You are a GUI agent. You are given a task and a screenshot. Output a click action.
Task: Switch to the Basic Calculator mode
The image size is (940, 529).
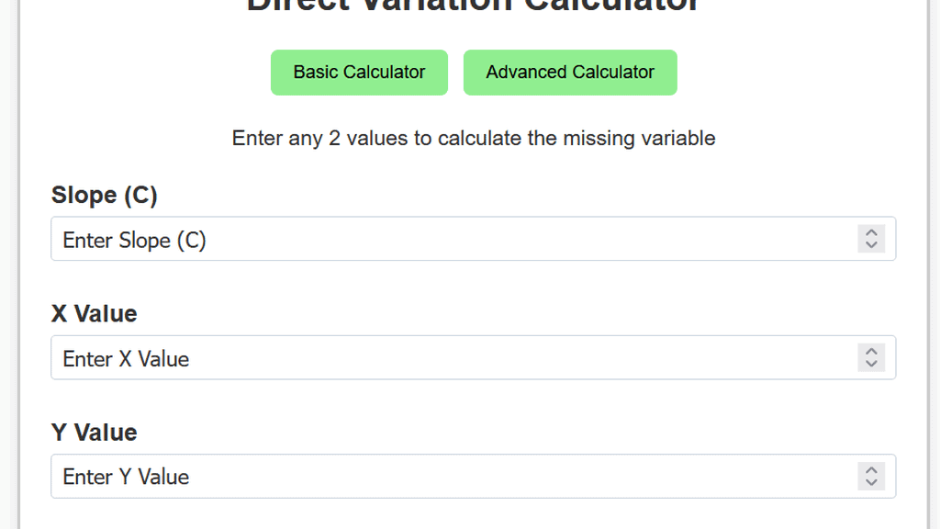[359, 72]
